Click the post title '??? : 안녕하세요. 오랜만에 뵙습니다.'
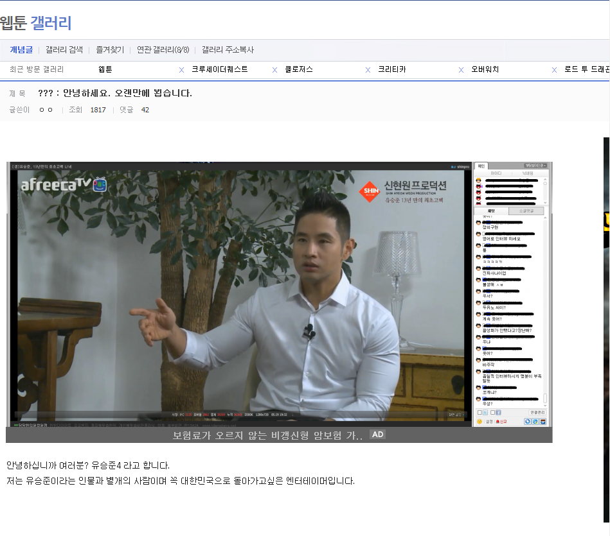The width and height of the screenshot is (610, 536). 115,93
